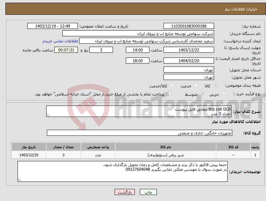Click the ردیف column header
The height and width of the screenshot is (201, 266).
point(255,147)
